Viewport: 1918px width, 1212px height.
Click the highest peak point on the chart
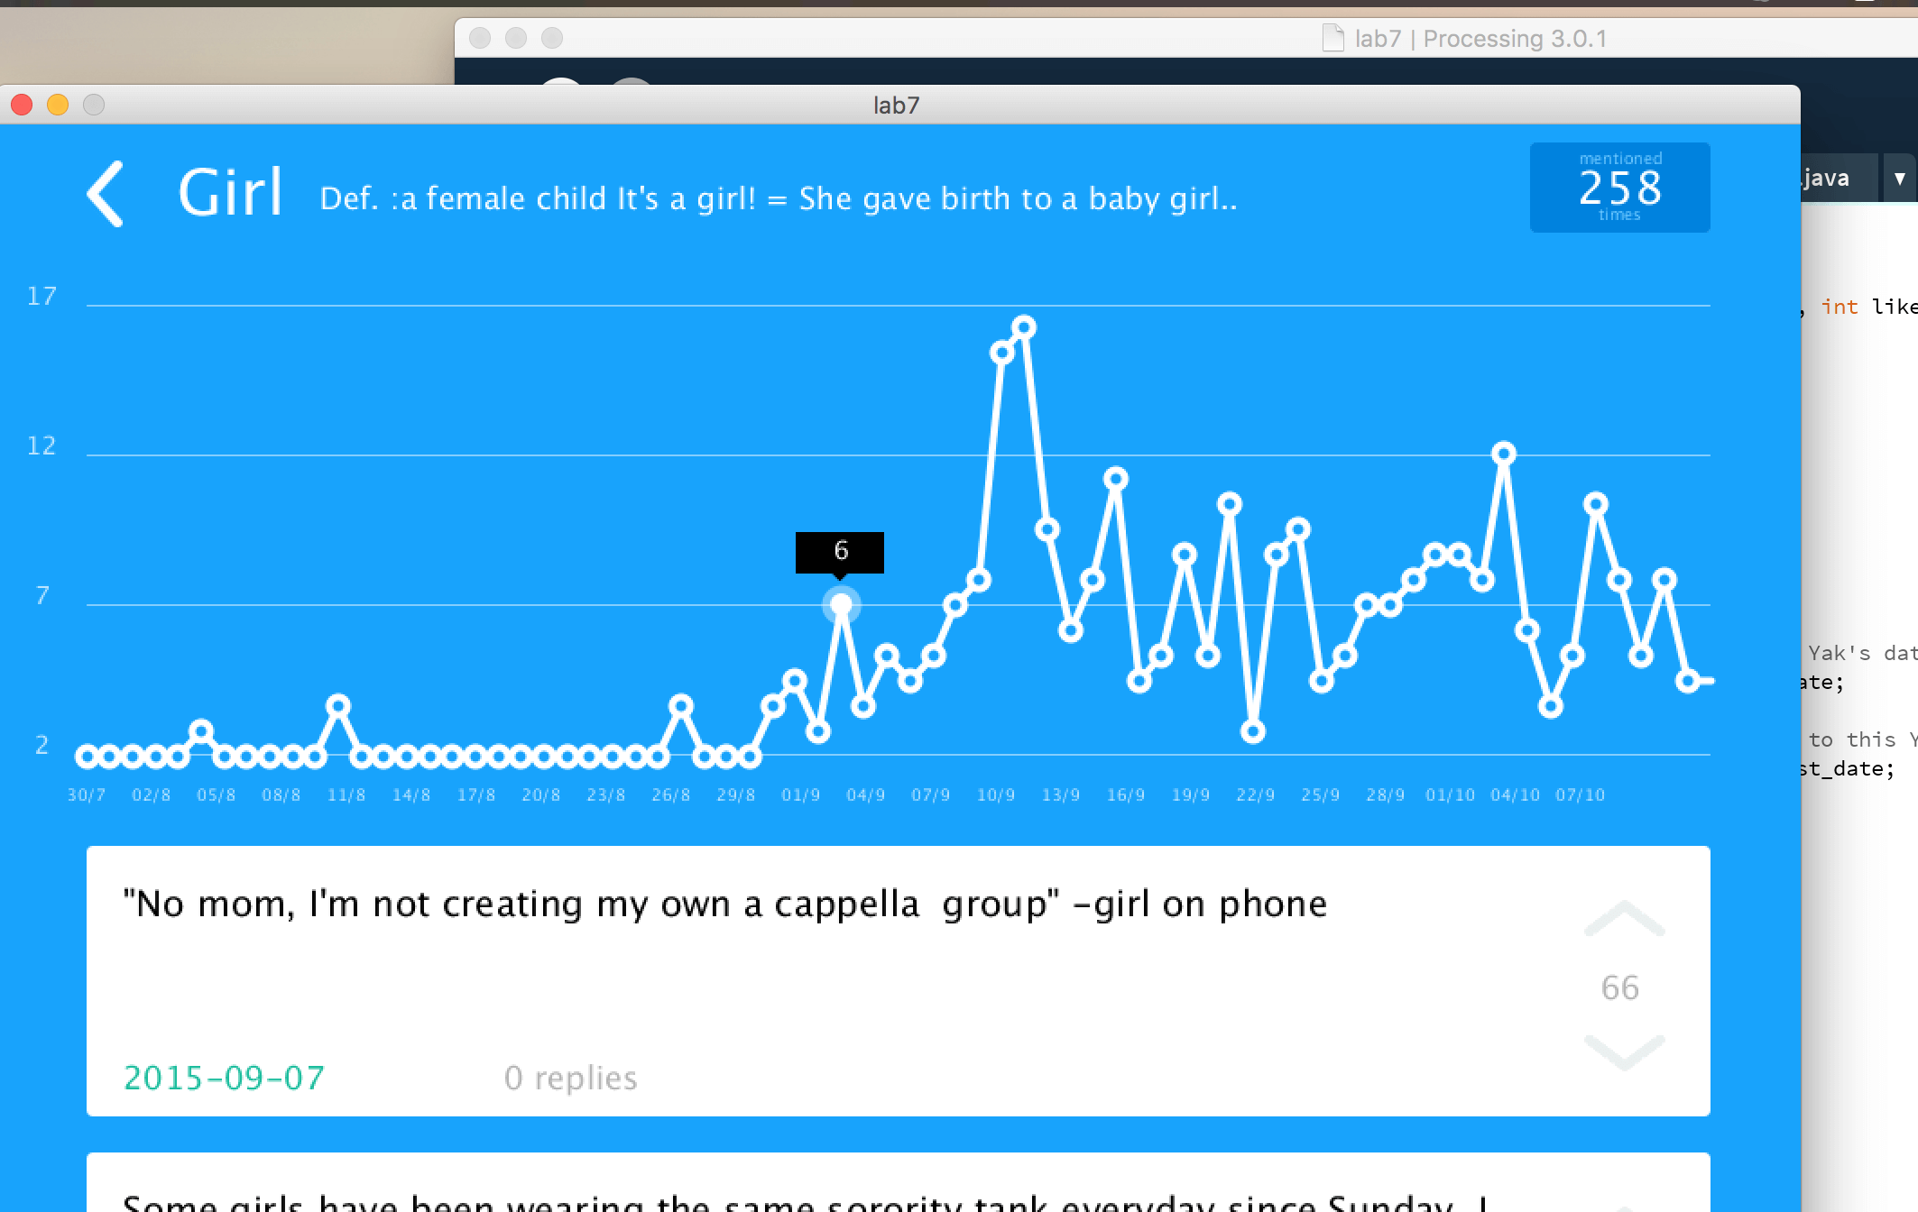(x=1024, y=327)
